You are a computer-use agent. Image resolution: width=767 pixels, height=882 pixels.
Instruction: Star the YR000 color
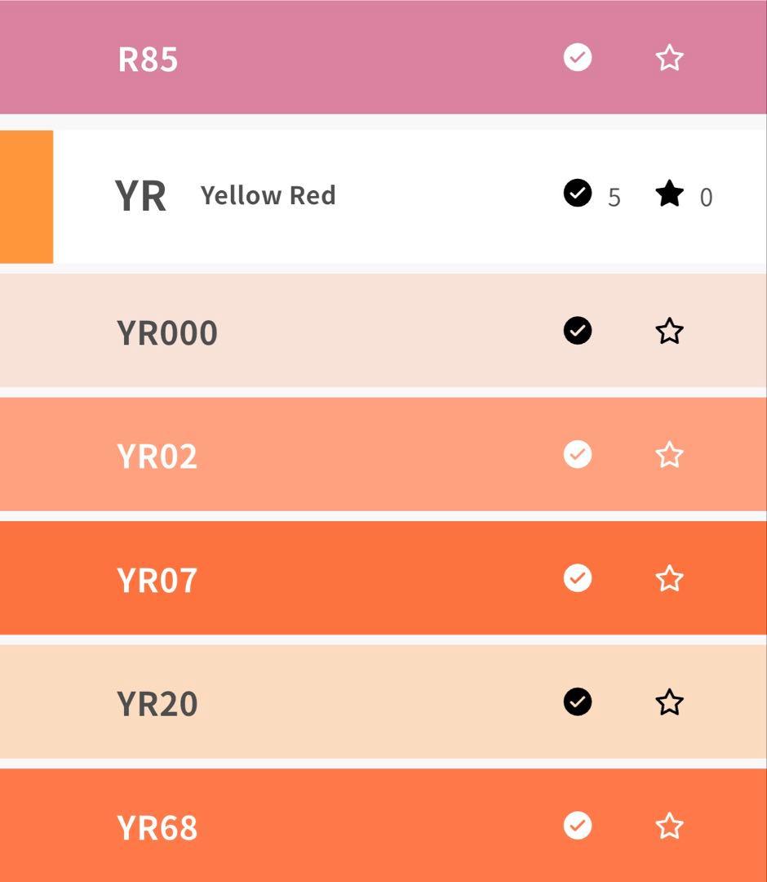pos(669,332)
